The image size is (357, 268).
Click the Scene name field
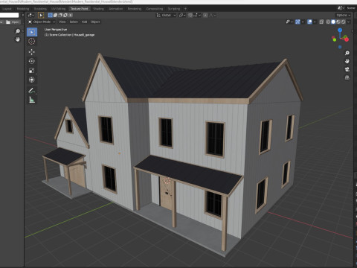click(350, 8)
